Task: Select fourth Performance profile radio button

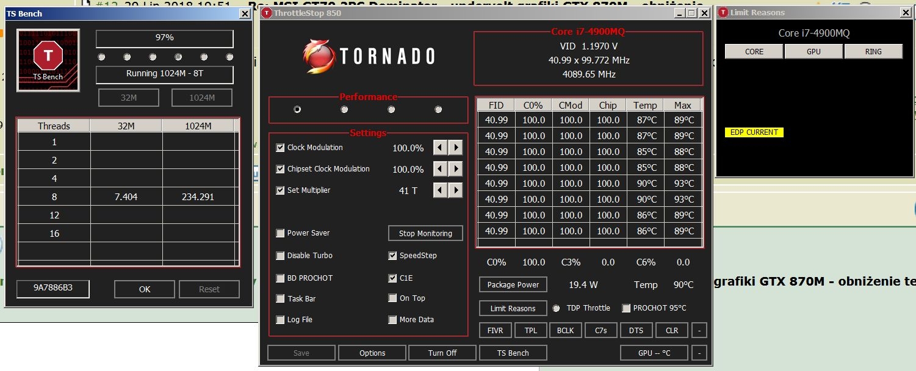Action: point(438,110)
